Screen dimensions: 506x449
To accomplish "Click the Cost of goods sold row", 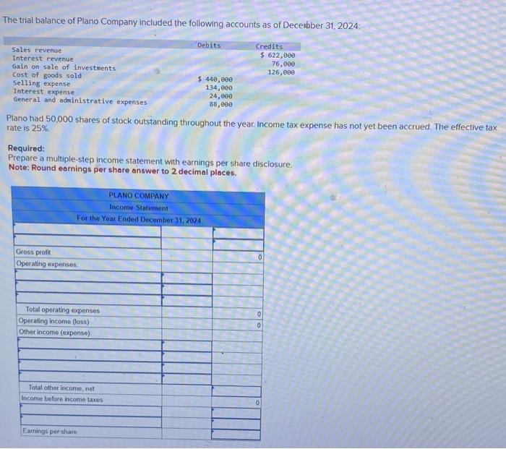I will click(47, 75).
